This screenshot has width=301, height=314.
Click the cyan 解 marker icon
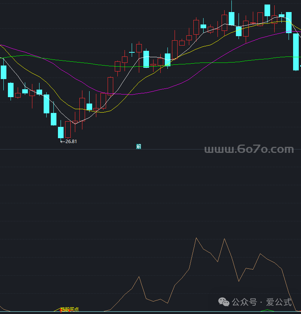coord(139,147)
